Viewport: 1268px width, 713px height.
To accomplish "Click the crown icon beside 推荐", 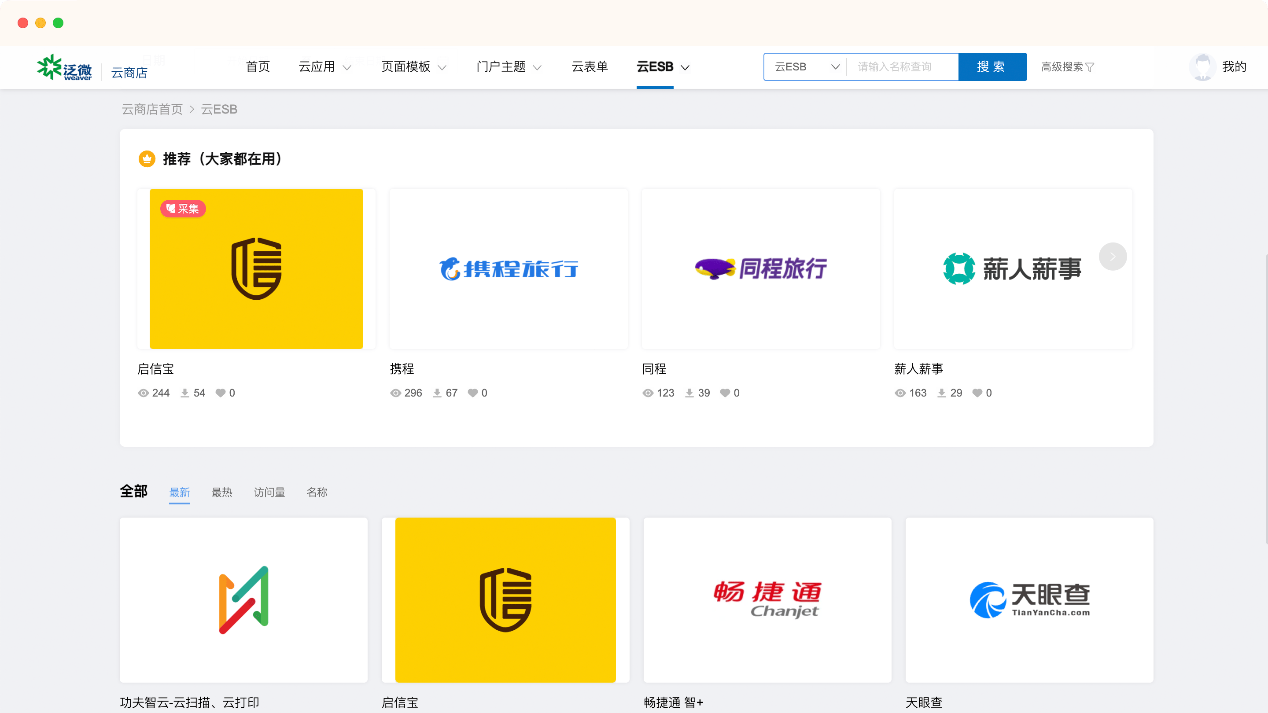I will pos(147,159).
